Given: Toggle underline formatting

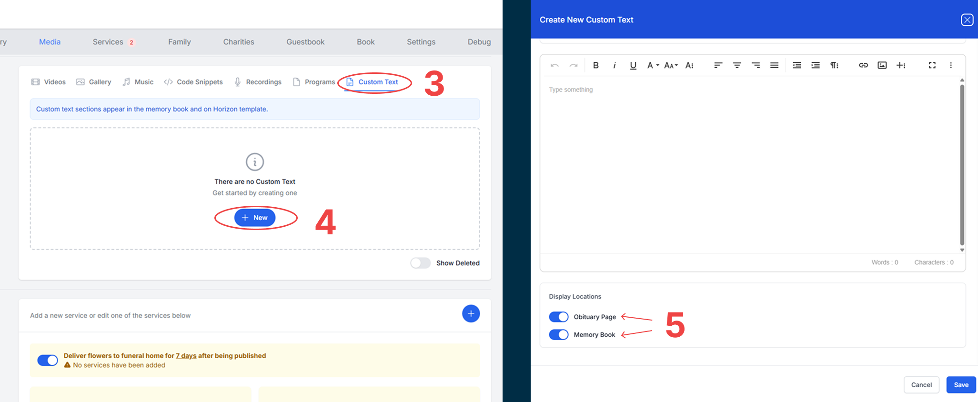Looking at the screenshot, I should pos(633,65).
